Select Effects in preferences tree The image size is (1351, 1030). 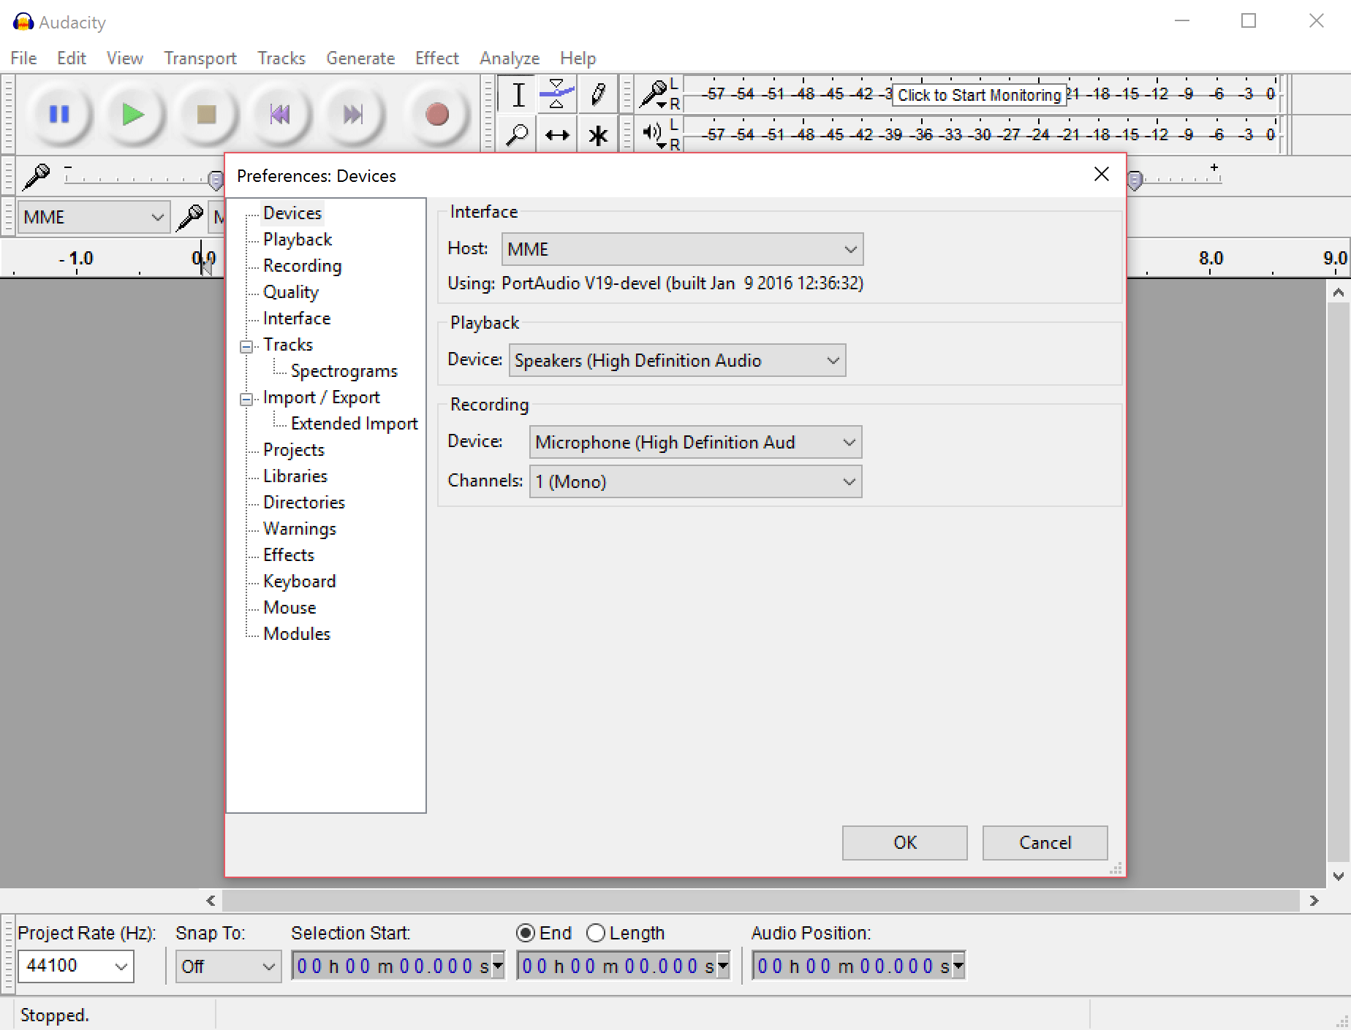tap(289, 555)
